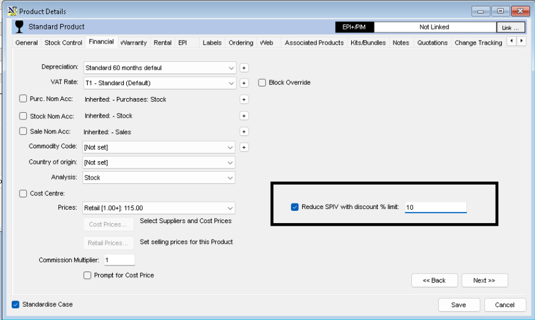Click the << Back button
Image resolution: width=535 pixels, height=320 pixels.
coord(434,280)
